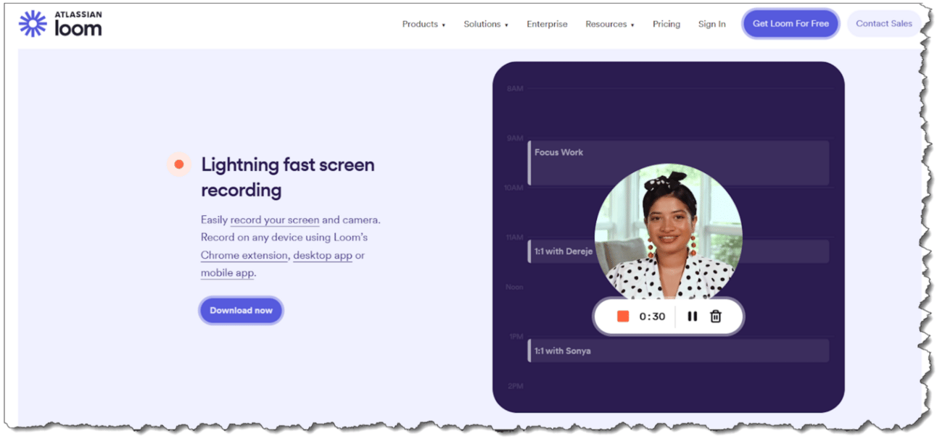Open the Solutions dropdown menu

coord(486,24)
